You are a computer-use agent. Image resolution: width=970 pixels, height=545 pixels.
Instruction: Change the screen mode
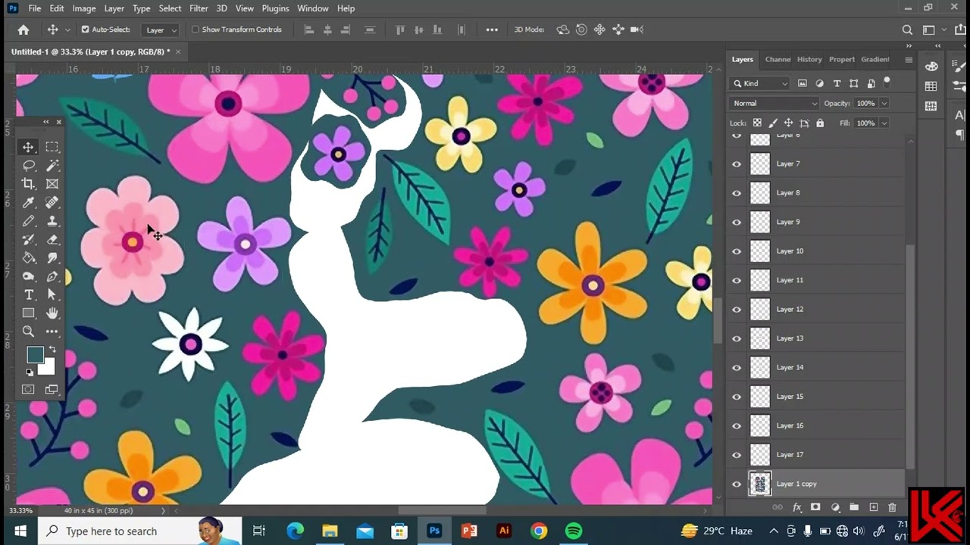(x=52, y=389)
